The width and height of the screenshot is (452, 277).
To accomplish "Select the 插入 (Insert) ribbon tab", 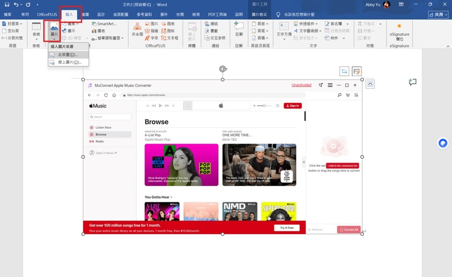I will click(x=69, y=15).
